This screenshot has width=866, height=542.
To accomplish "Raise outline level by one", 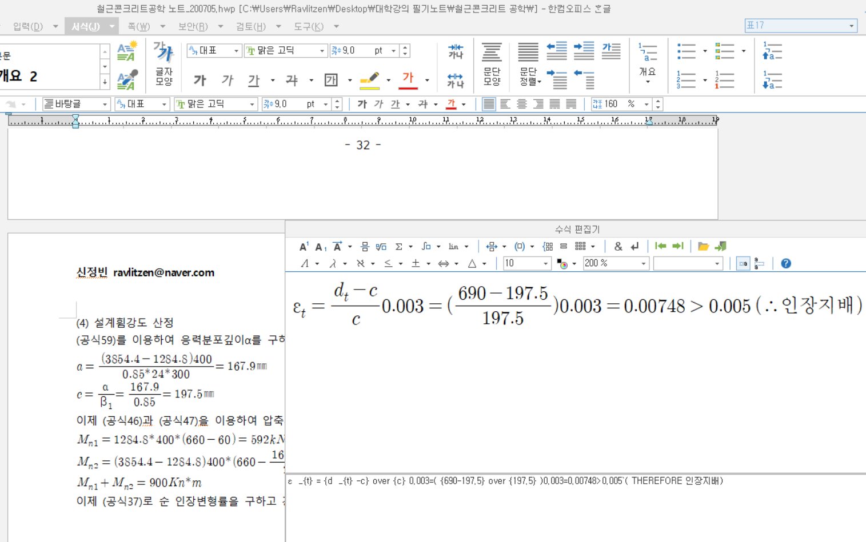I will [772, 51].
